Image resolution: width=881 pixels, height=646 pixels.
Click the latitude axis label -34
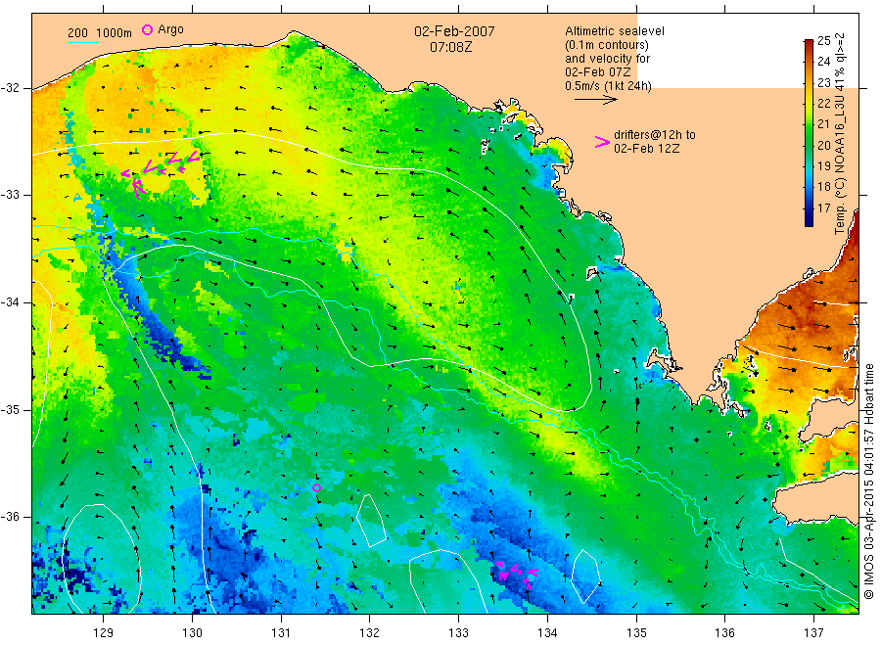(x=10, y=302)
